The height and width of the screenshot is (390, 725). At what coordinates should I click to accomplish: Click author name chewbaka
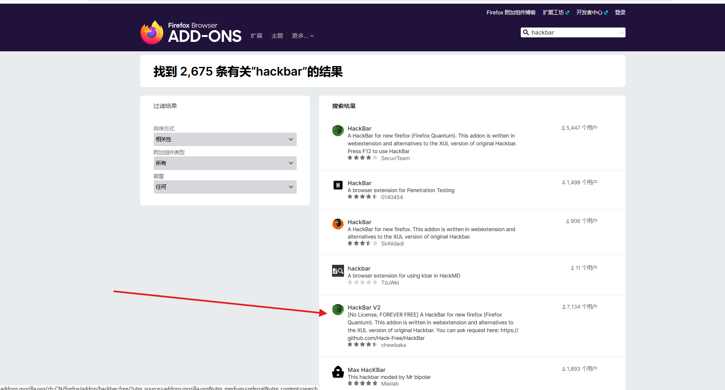pos(393,345)
